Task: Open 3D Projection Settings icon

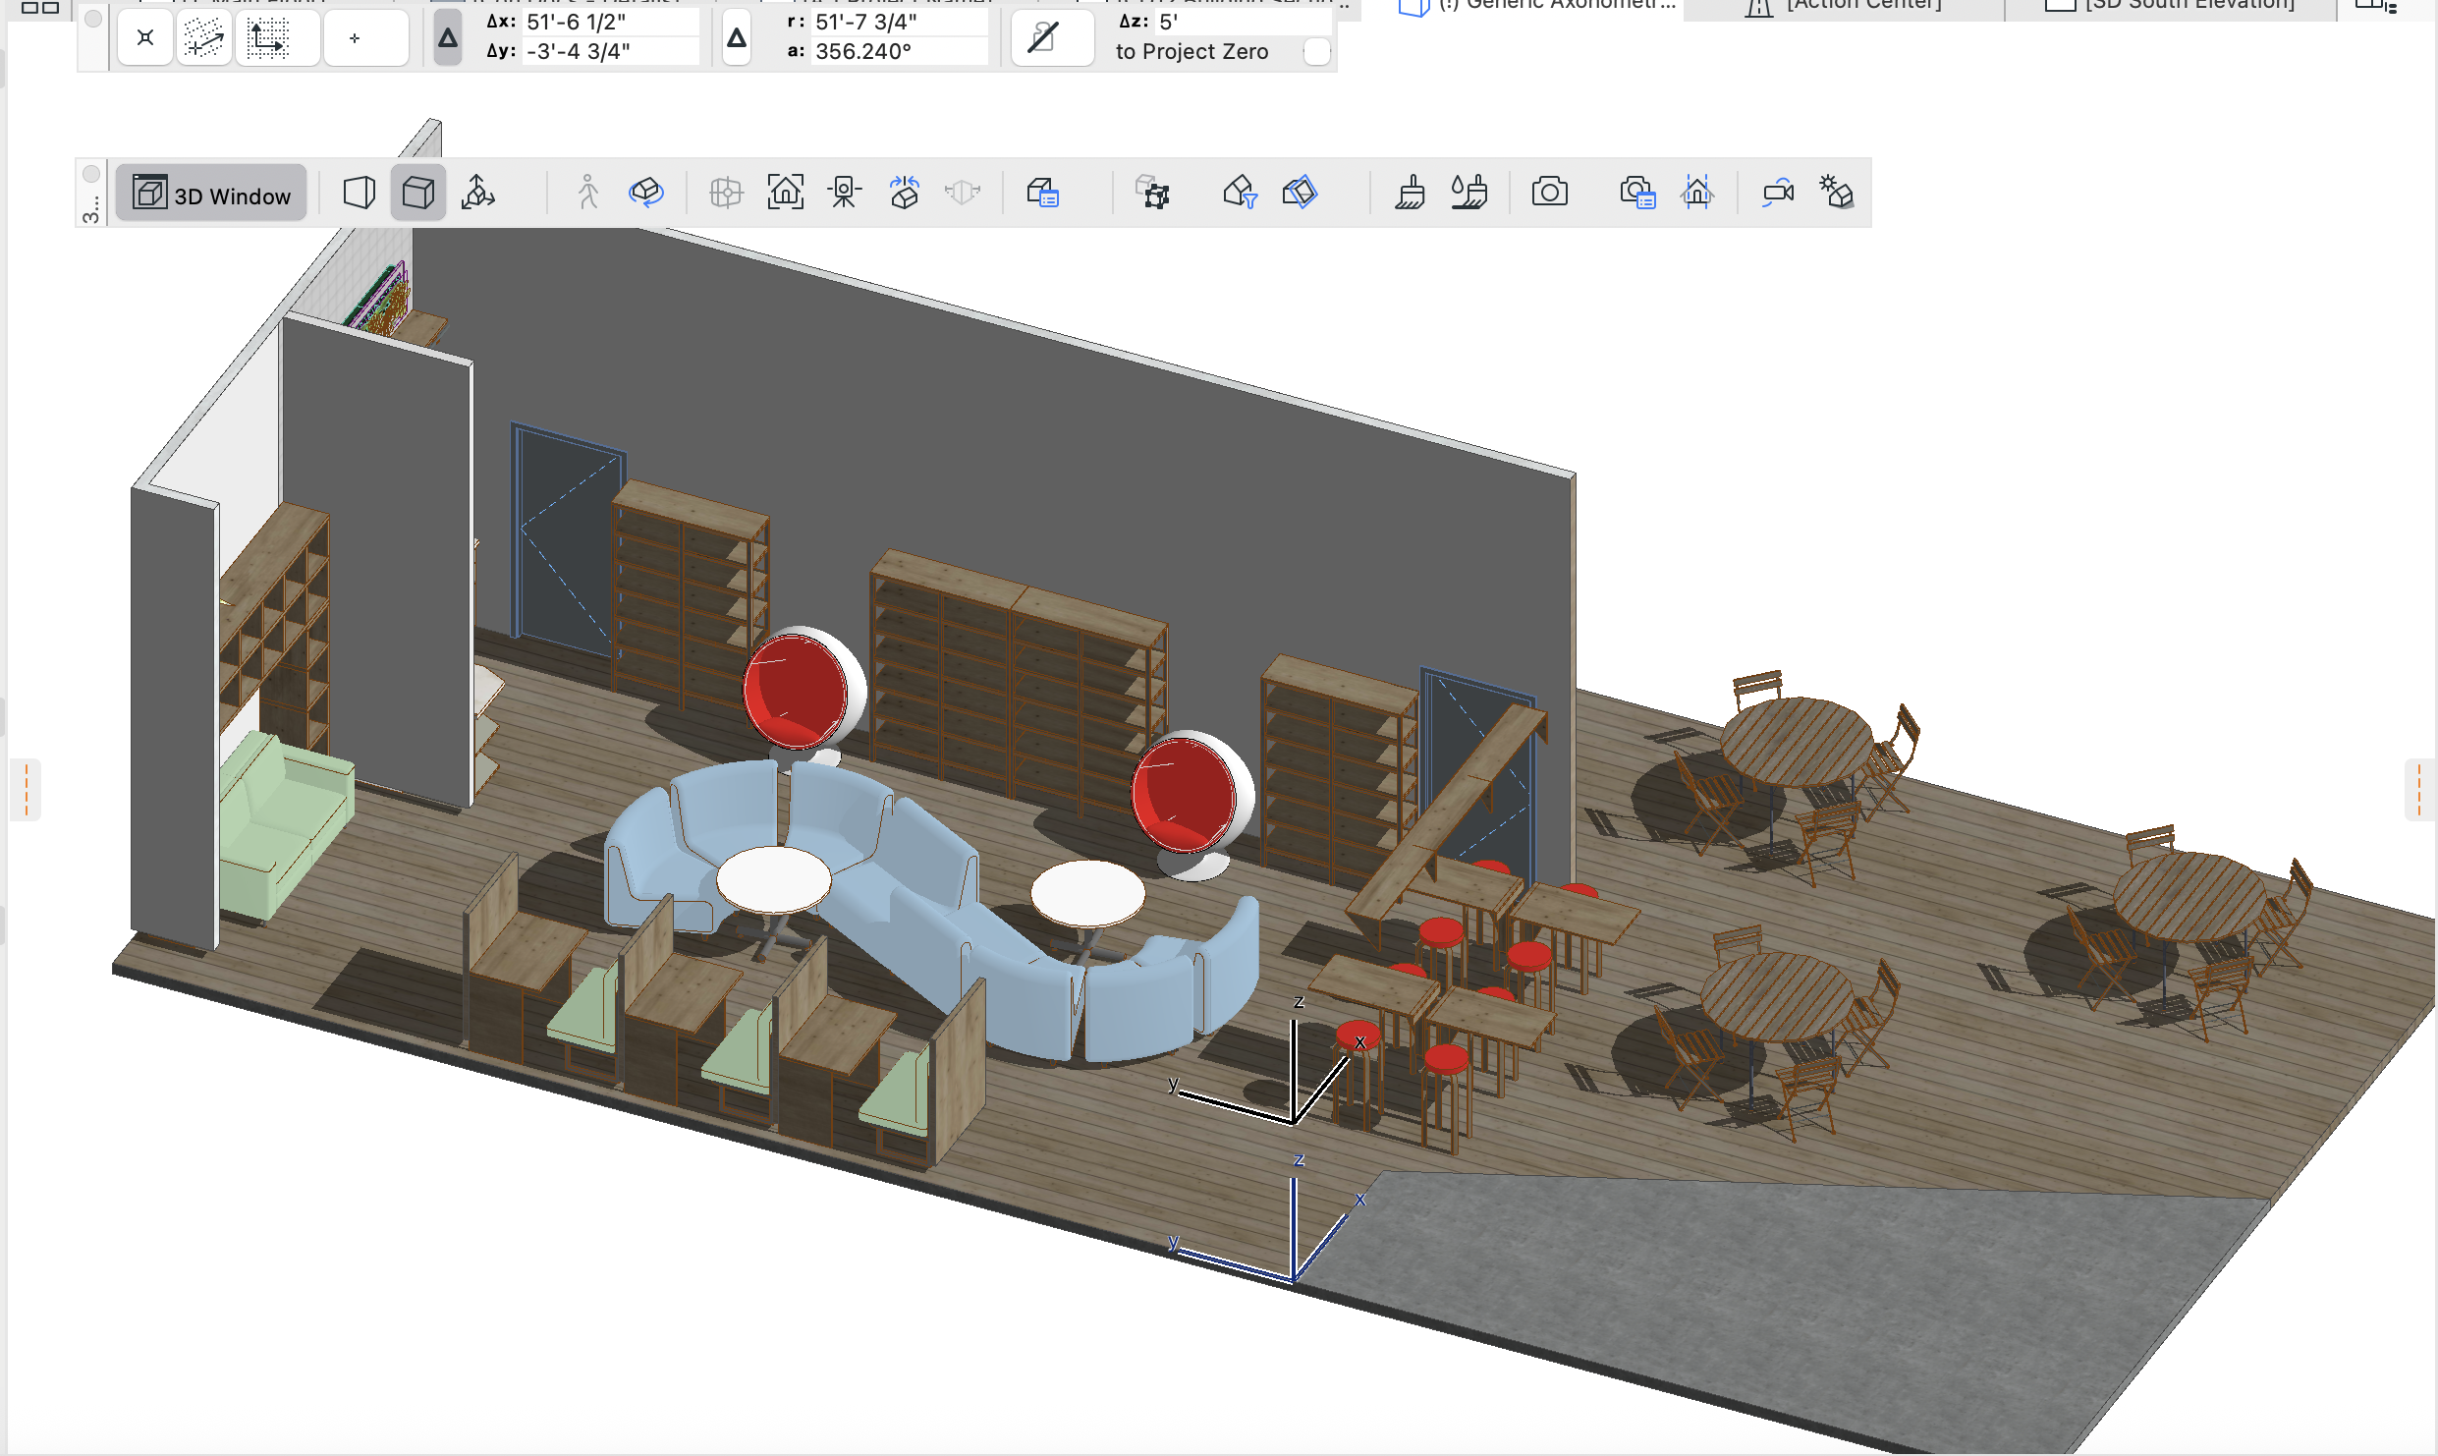Action: 478,193
